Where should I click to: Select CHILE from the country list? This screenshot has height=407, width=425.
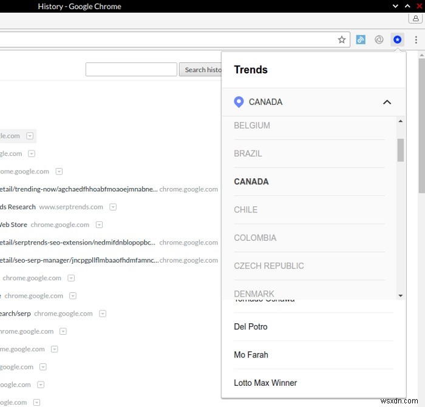(309, 210)
